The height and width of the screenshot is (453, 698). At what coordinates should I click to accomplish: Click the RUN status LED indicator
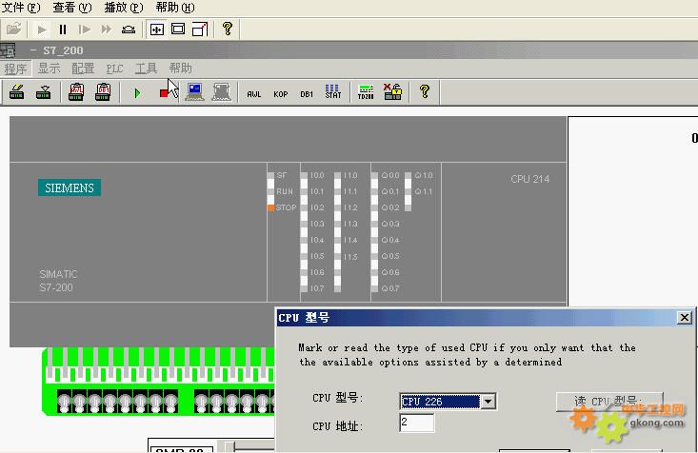pyautogui.click(x=270, y=191)
